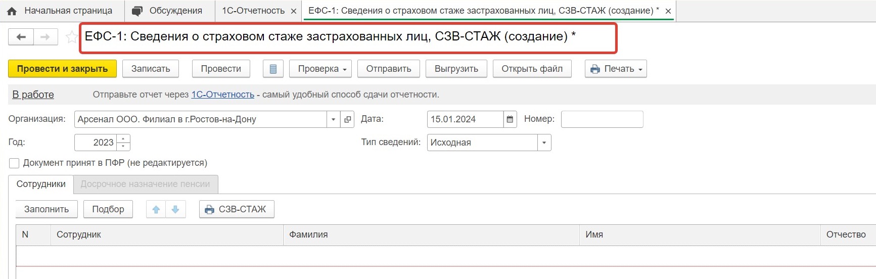Increase the year with stepper up arrow
The width and height of the screenshot is (876, 279).
click(x=123, y=138)
